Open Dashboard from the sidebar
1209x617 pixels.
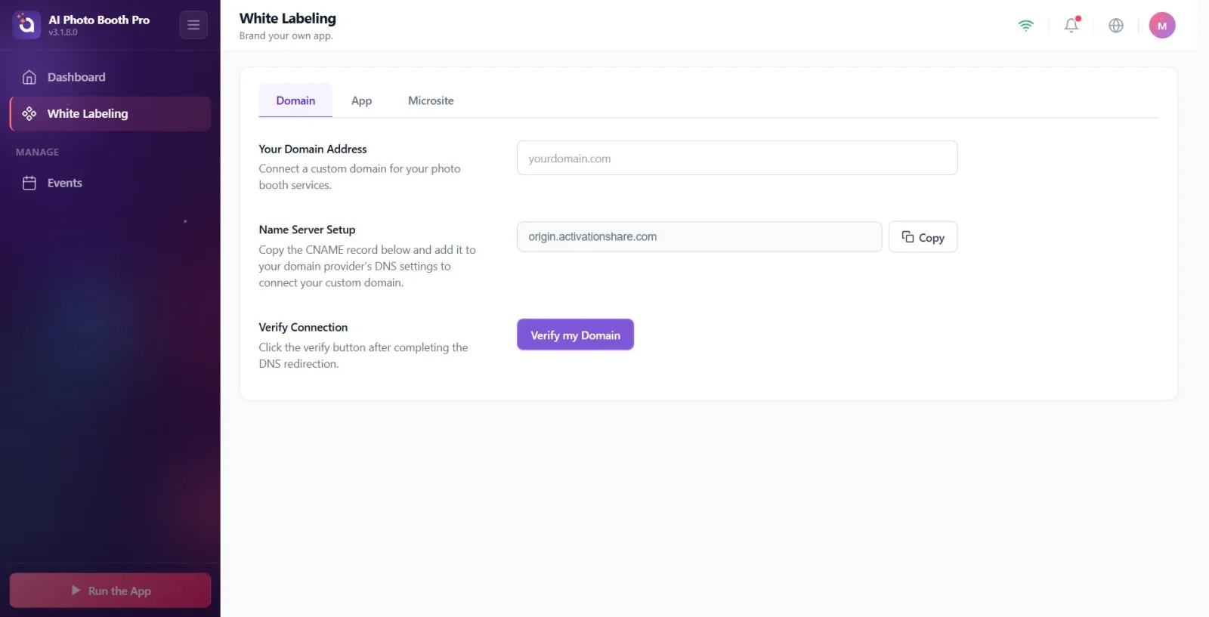pyautogui.click(x=110, y=77)
